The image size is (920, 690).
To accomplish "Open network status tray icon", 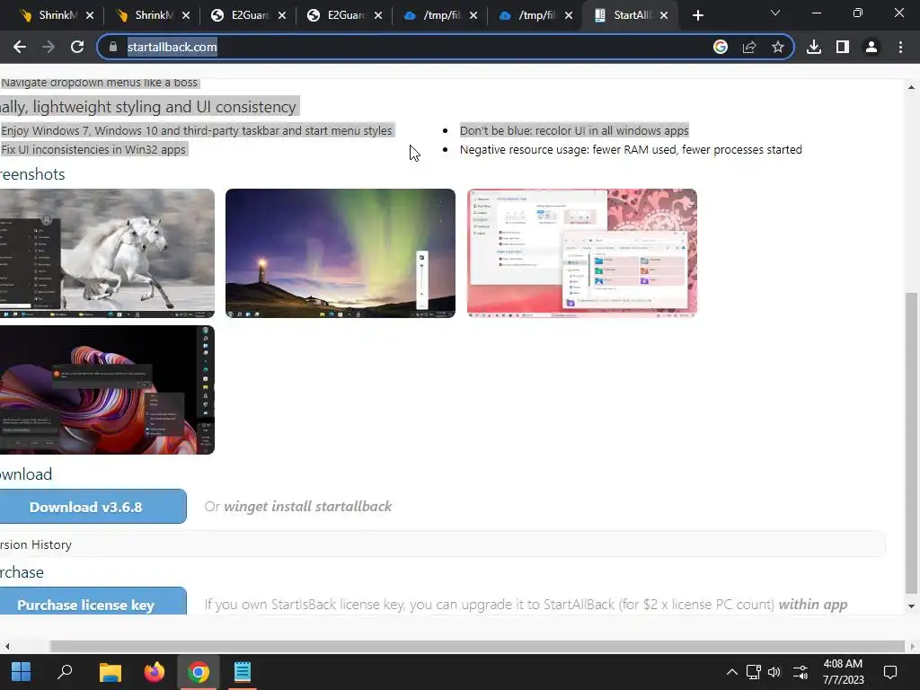I will 754,672.
